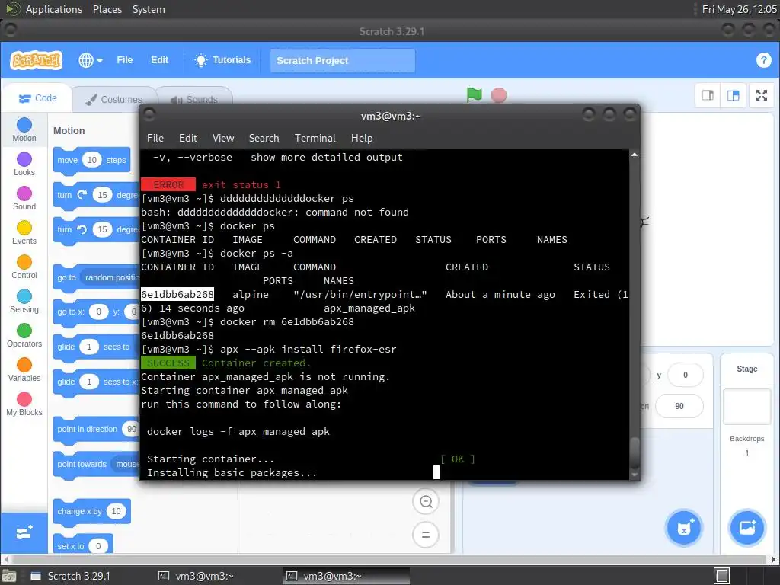Open the Places menu
780x585 pixels.
point(107,9)
